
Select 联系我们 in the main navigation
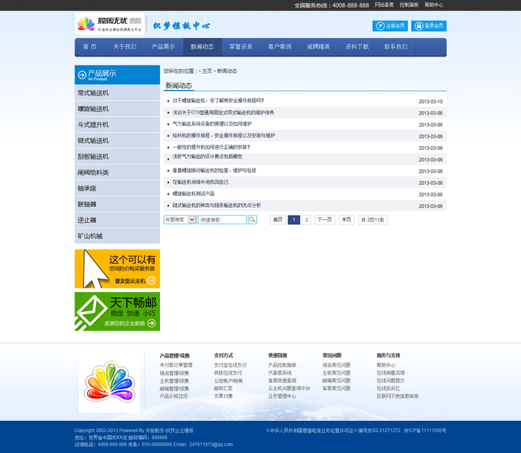tap(395, 47)
